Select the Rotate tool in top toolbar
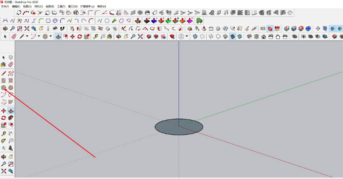The width and height of the screenshot is (343, 179). tap(80, 36)
